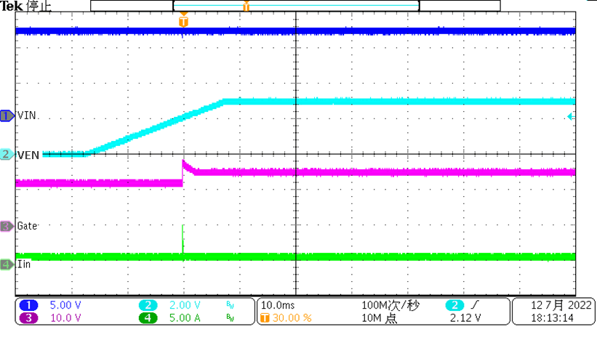This screenshot has height=340, width=597.
Task: Click channel 2 bandwidth limit icon
Action: point(231,306)
